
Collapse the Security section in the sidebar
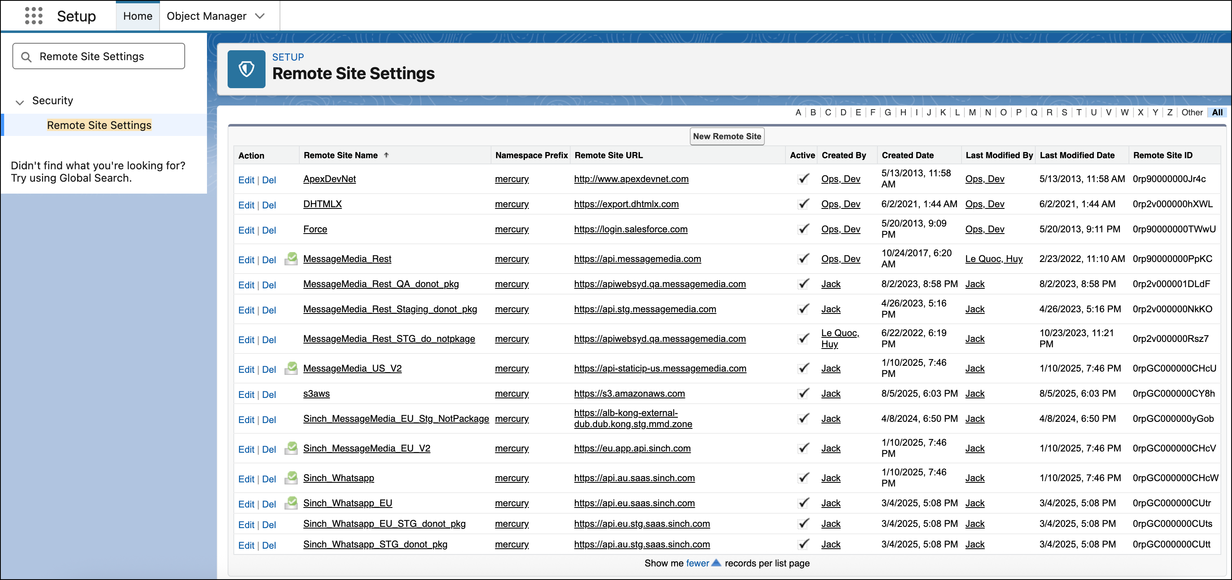[20, 102]
